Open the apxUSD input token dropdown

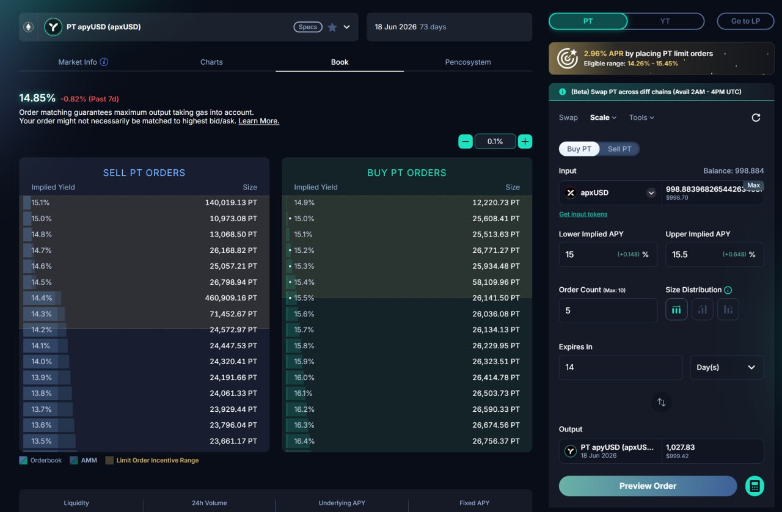tap(651, 193)
